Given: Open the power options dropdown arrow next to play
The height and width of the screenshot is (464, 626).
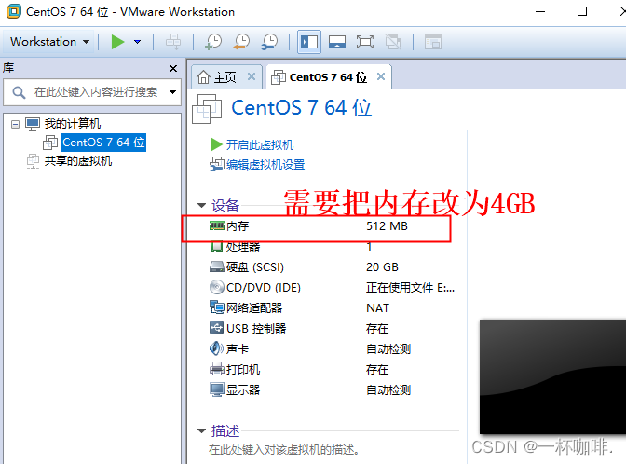Looking at the screenshot, I should tap(137, 42).
